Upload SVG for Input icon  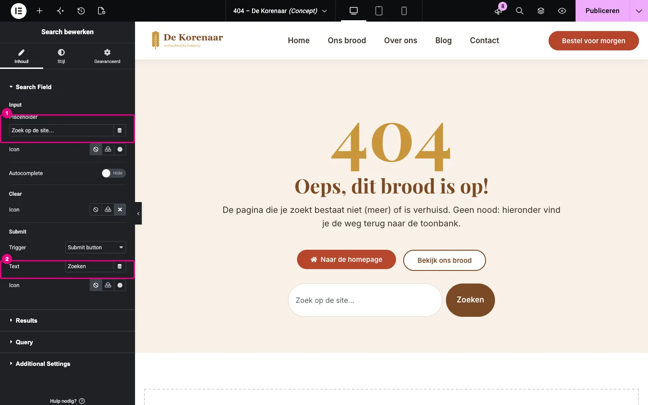(x=108, y=149)
